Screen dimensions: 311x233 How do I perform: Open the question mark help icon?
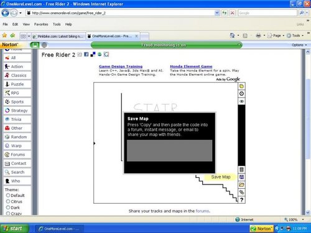[241, 200]
